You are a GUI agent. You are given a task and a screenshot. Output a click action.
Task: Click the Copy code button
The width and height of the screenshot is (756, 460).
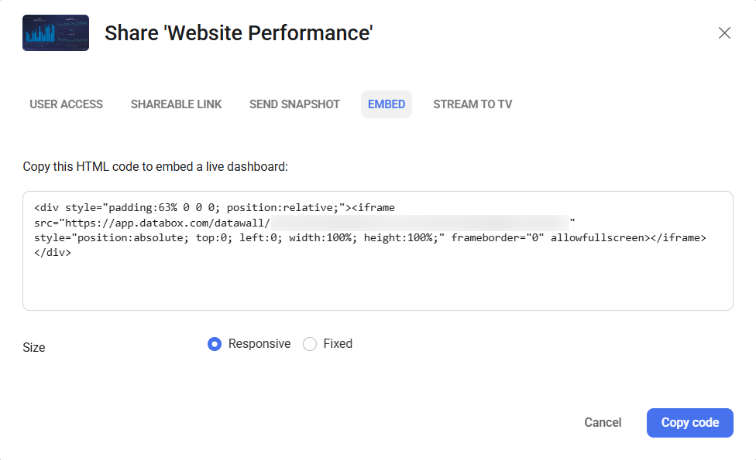[690, 423]
